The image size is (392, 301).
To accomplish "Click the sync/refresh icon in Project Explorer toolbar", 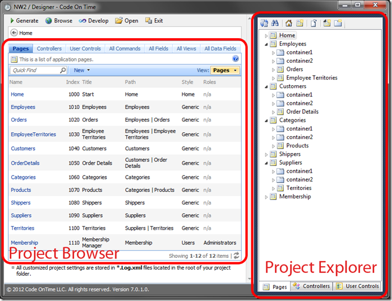I will pyautogui.click(x=264, y=23).
